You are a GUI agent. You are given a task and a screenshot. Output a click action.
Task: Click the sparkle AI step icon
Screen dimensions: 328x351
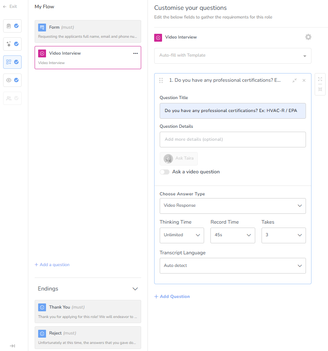tap(9, 44)
